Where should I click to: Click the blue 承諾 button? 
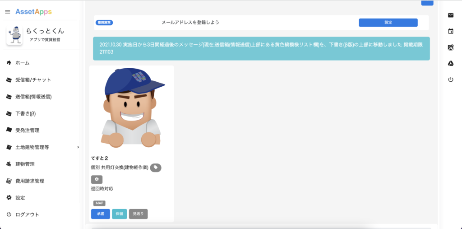tap(101, 214)
